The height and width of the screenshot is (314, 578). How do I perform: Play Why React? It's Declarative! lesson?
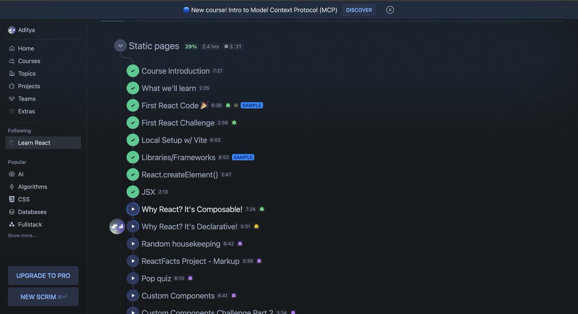pyautogui.click(x=133, y=226)
